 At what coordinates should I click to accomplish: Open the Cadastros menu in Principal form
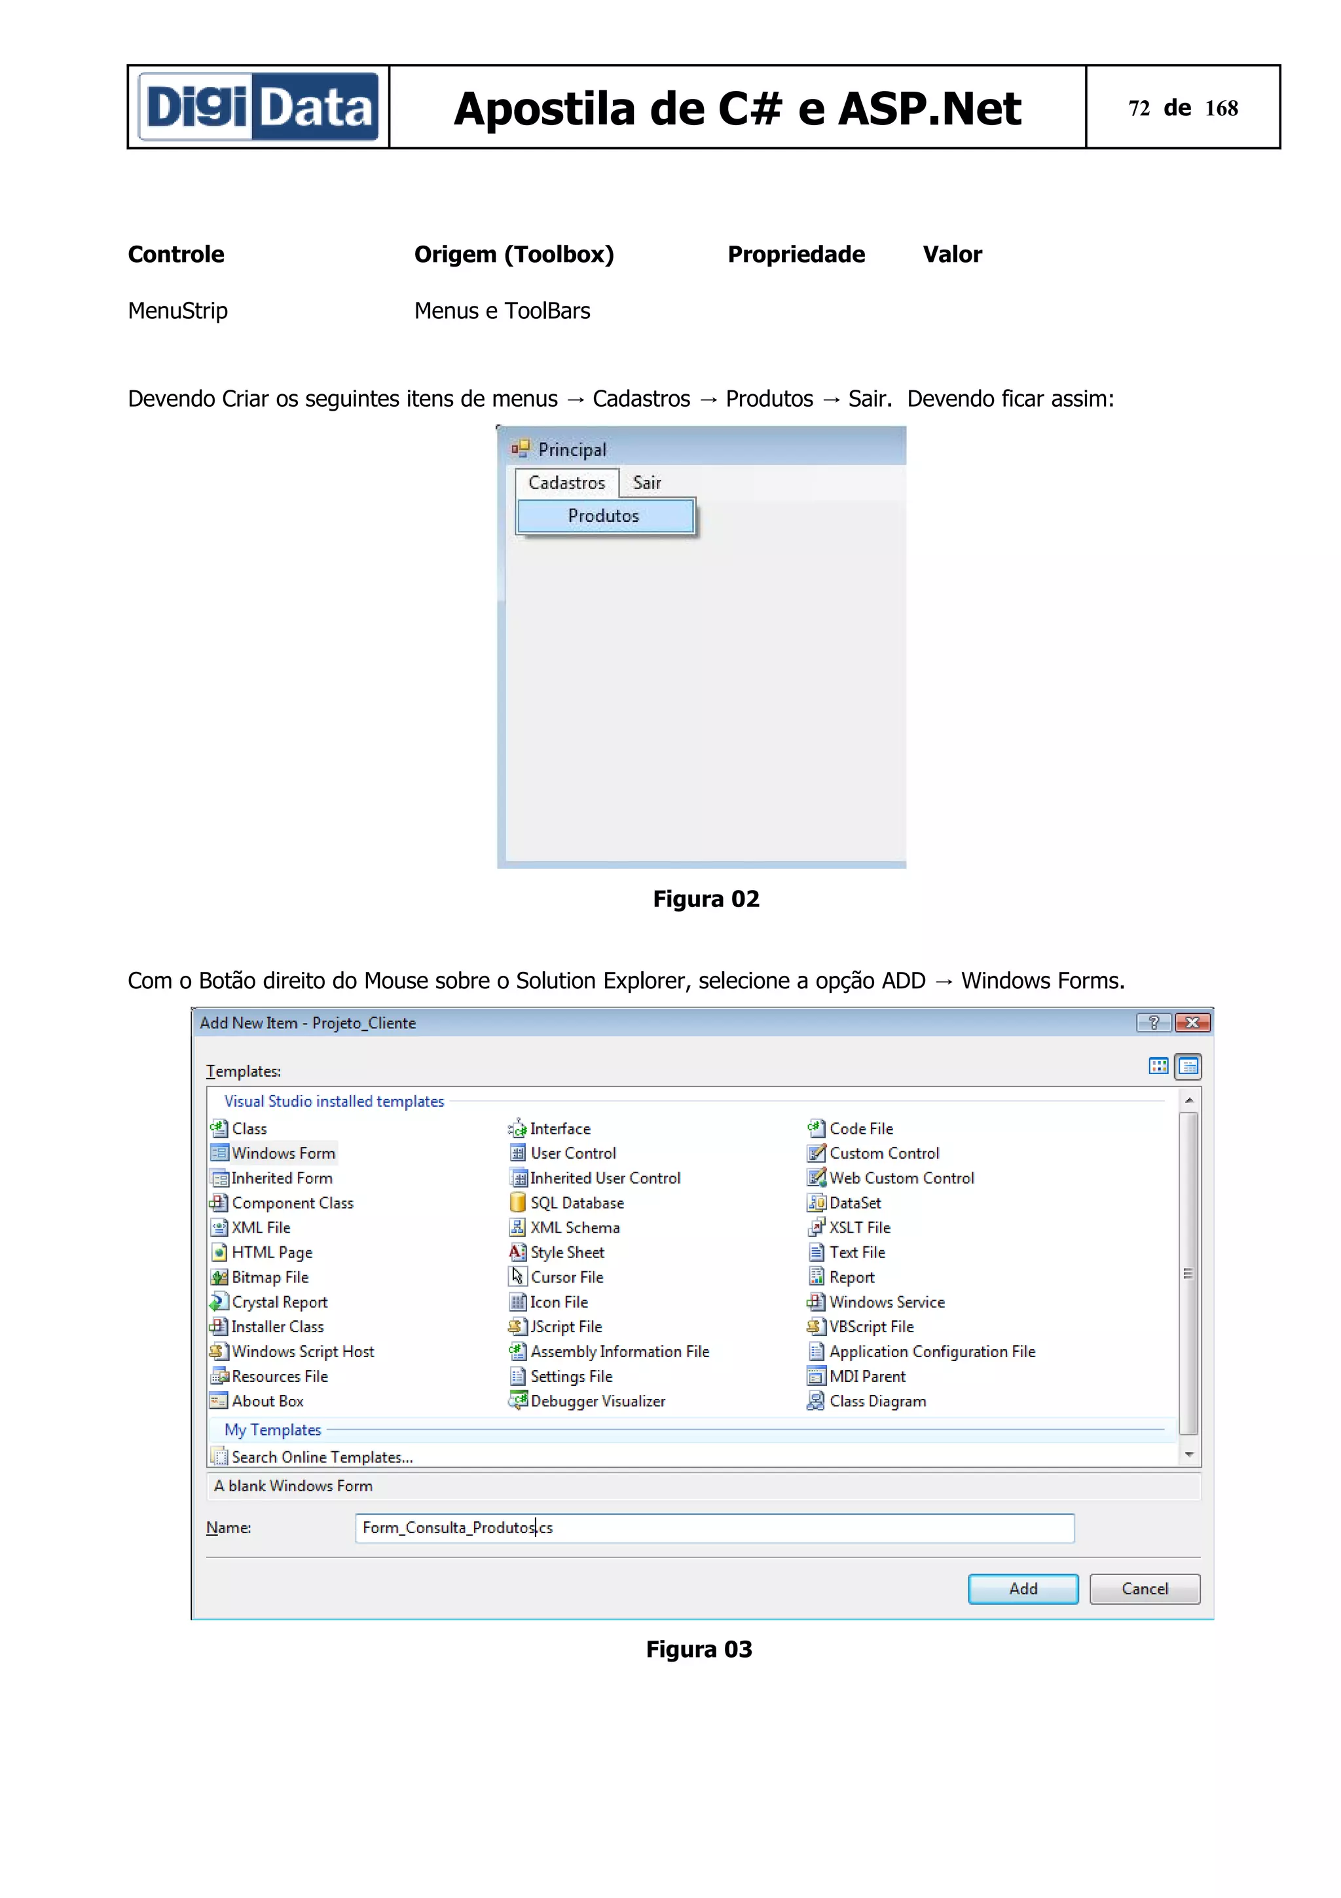tap(567, 483)
